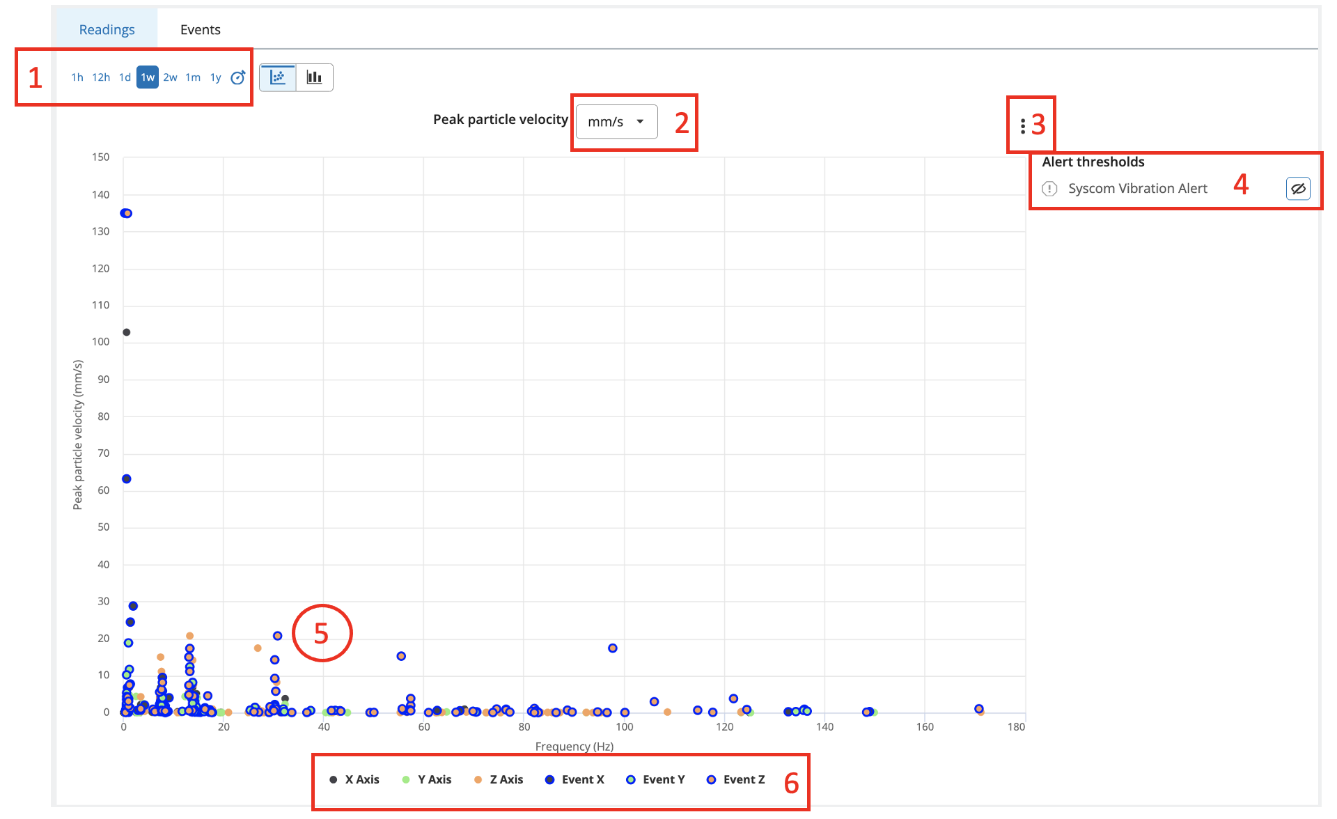Set range to 2w
Viewport: 1337px width, 819px height.
point(170,77)
